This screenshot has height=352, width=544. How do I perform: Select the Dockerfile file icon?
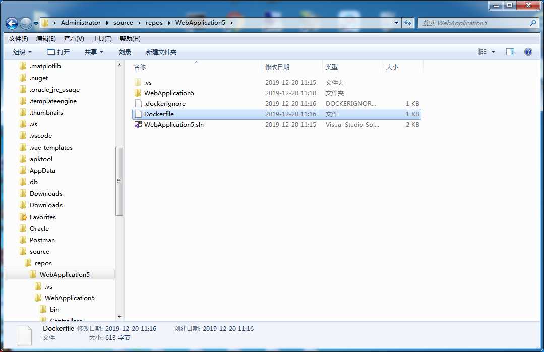tap(138, 114)
